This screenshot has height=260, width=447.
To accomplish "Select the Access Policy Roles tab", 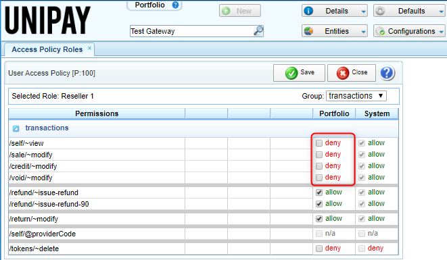I will [x=47, y=49].
